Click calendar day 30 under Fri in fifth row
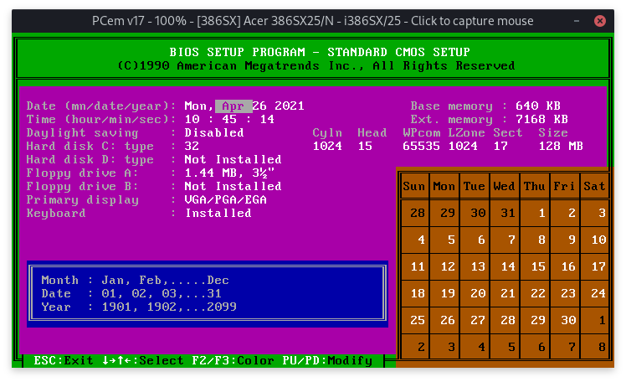Image resolution: width=626 pixels, height=382 pixels. click(x=568, y=320)
